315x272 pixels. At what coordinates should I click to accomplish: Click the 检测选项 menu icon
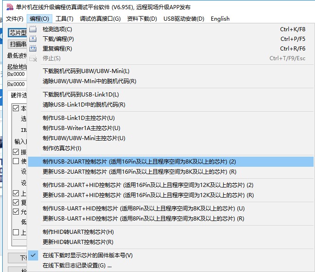point(33,29)
